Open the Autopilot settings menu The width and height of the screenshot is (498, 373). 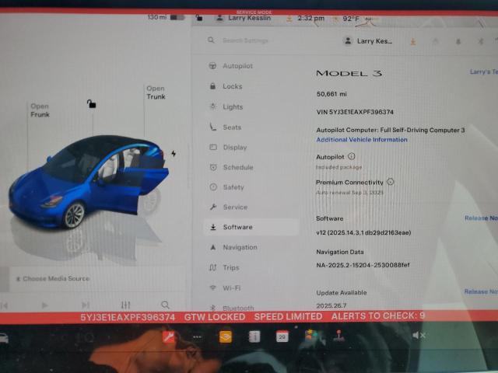pos(231,66)
